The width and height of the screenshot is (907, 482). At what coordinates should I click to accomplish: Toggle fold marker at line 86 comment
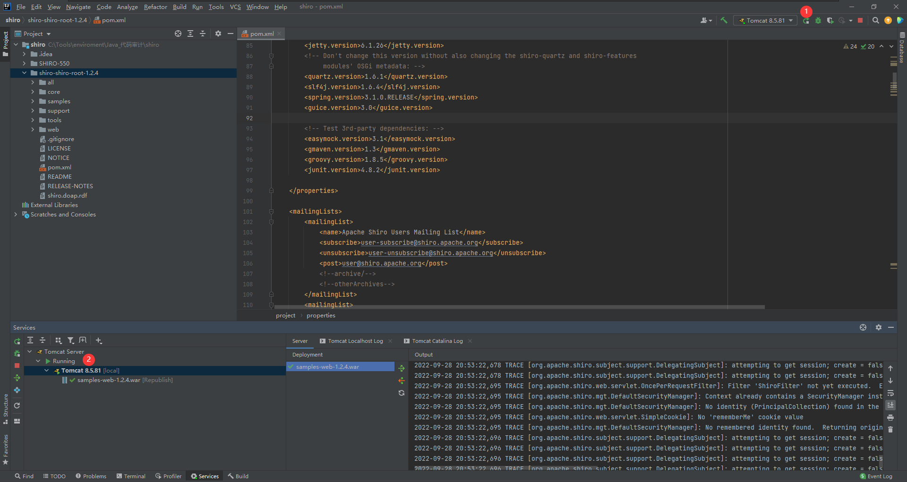pos(272,56)
